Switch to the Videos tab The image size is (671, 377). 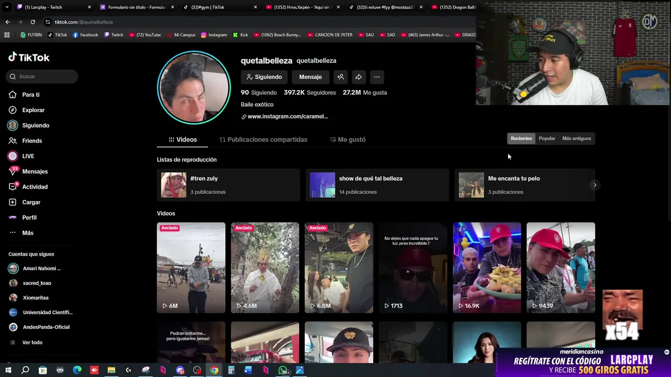coord(182,140)
